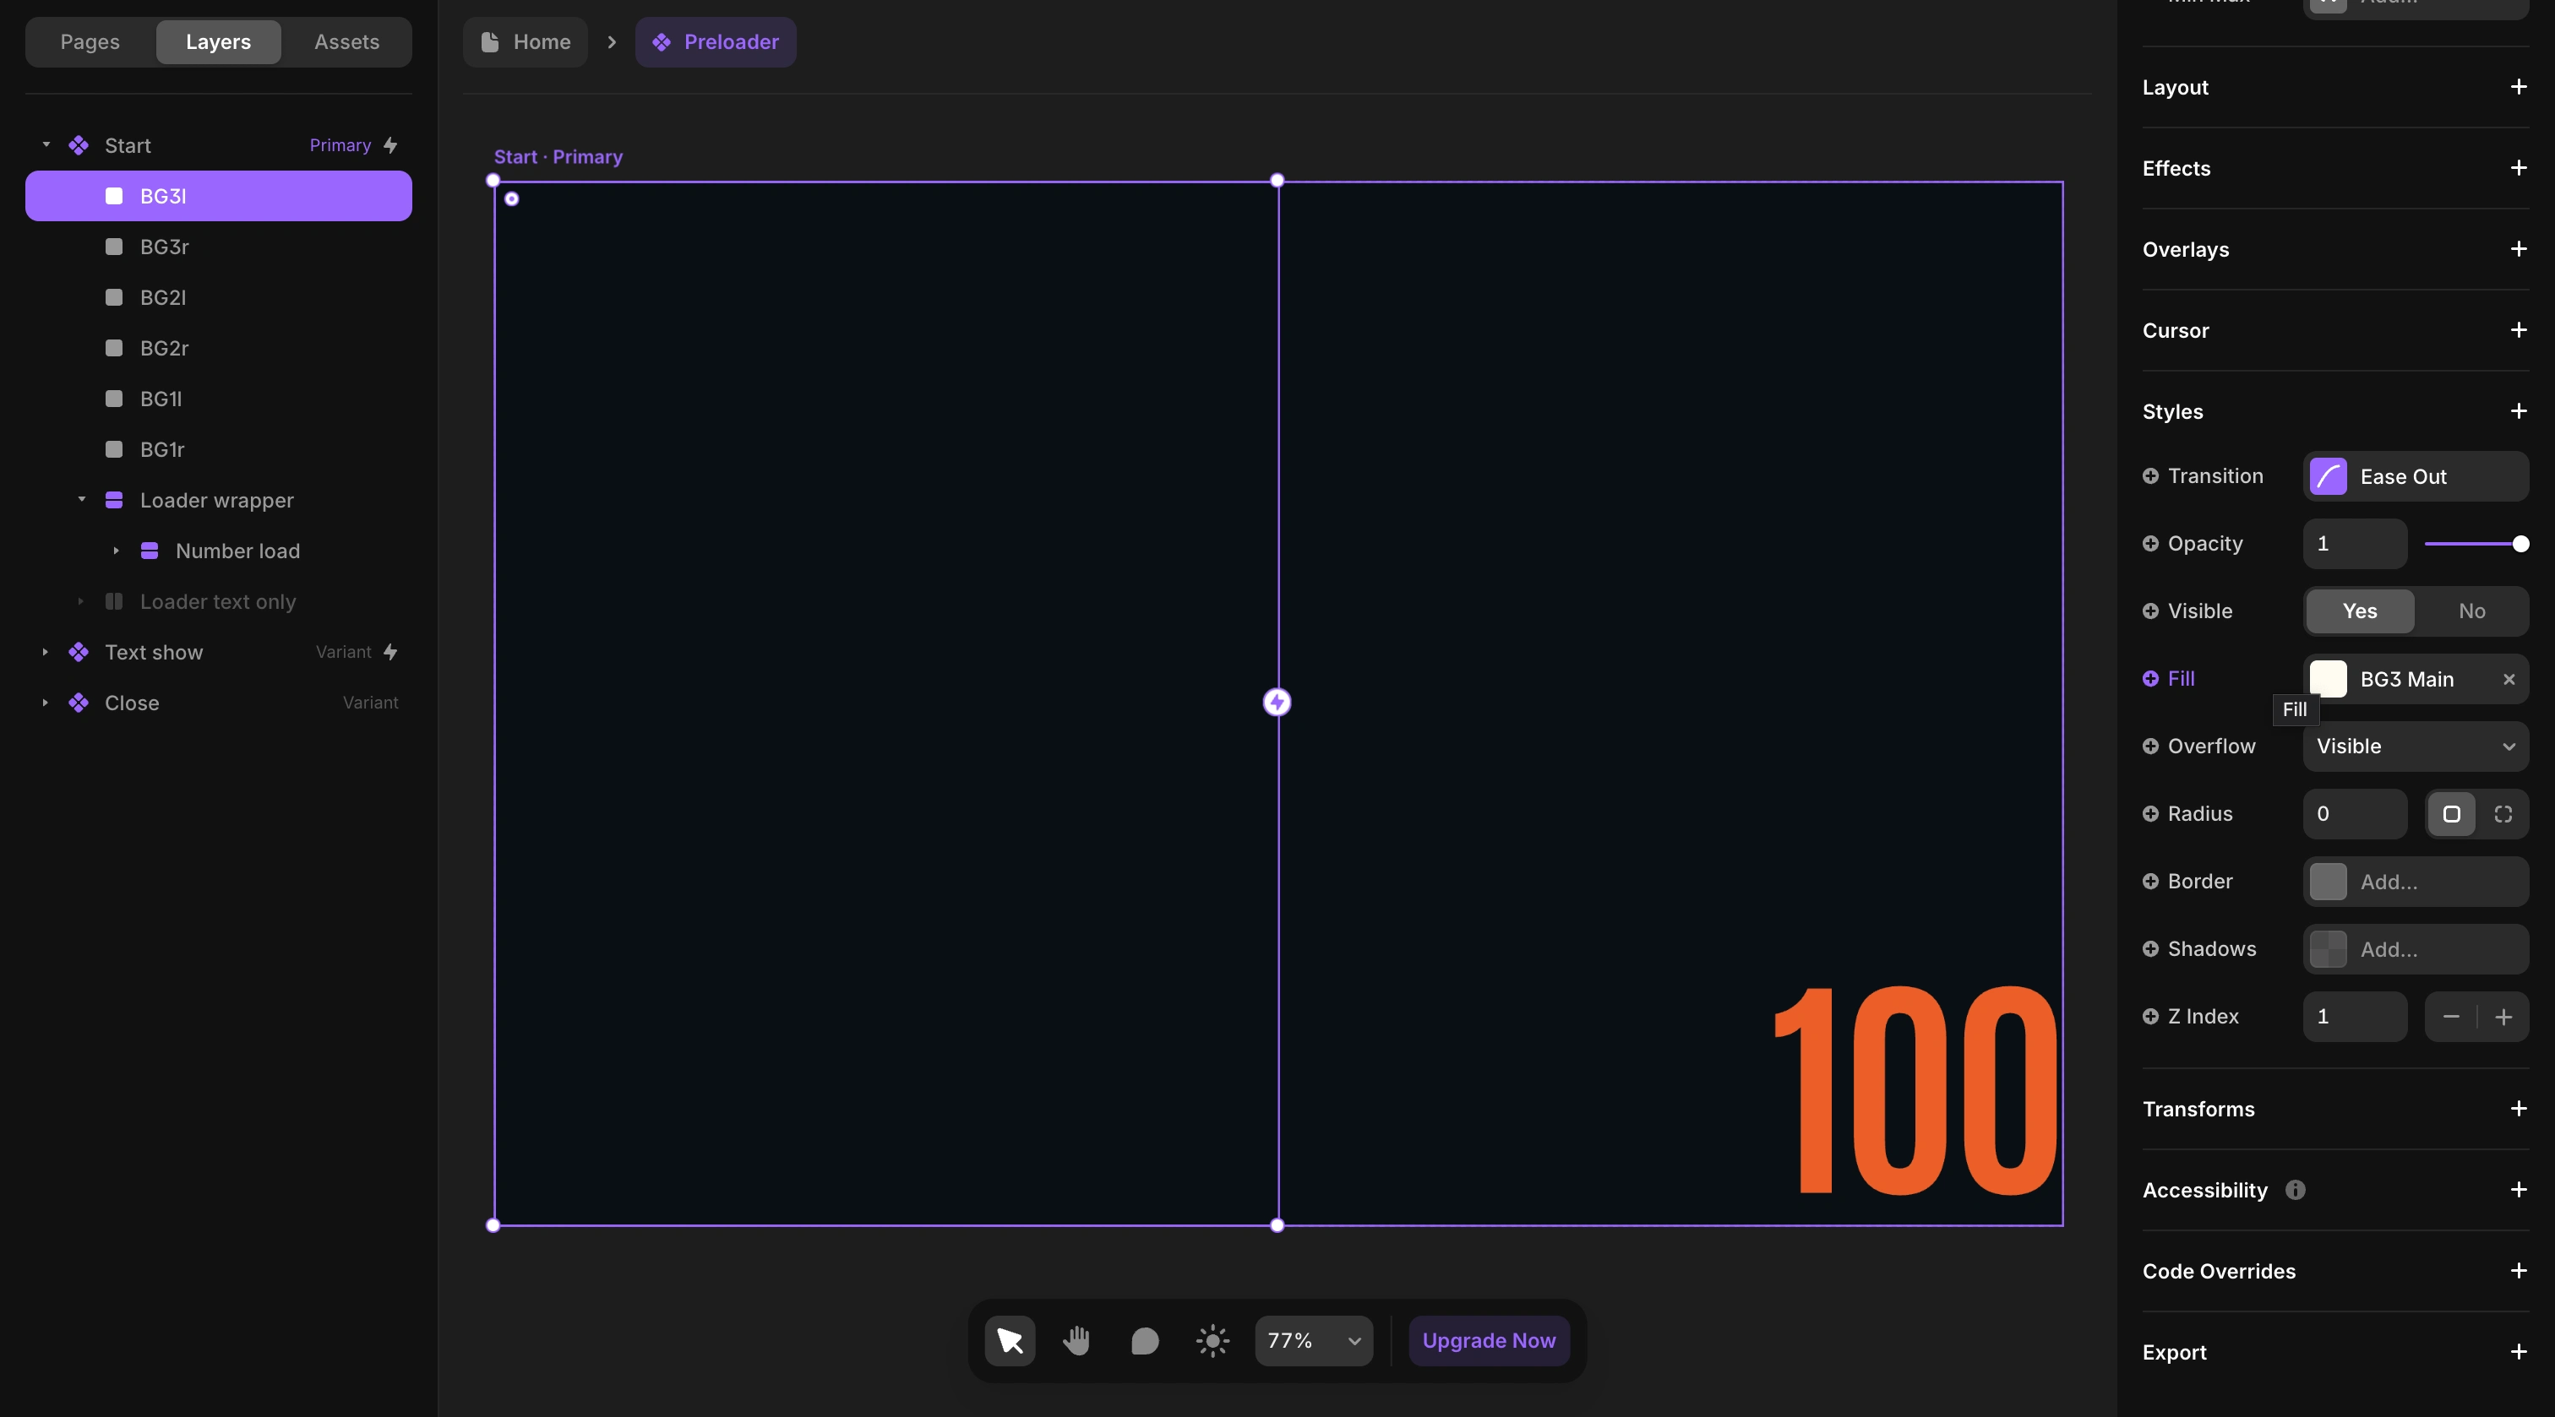Remove the BG3 Main fill via its X icon
This screenshot has height=1417, width=2555.
pos(2509,679)
